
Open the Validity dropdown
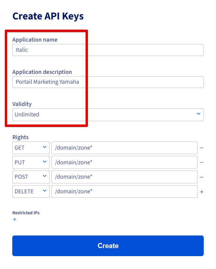point(108,115)
